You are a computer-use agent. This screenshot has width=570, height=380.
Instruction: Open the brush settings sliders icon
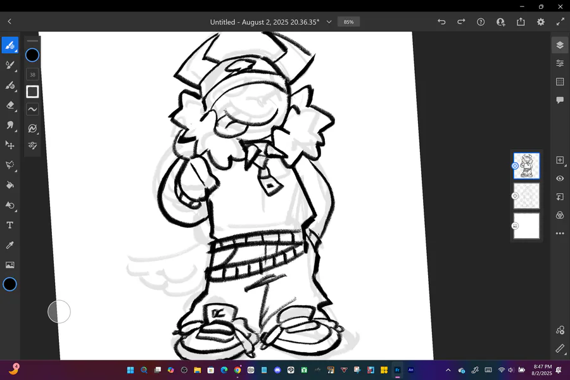pos(32,146)
